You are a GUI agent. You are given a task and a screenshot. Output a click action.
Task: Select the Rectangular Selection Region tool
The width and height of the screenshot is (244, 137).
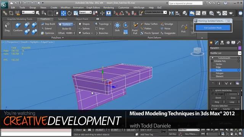click(x=50, y=13)
